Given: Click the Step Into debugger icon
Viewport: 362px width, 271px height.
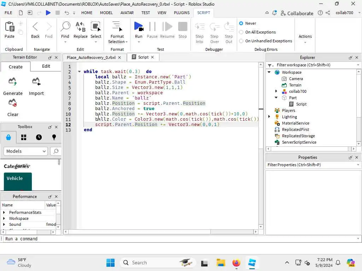Looking at the screenshot, I should click(x=199, y=27).
